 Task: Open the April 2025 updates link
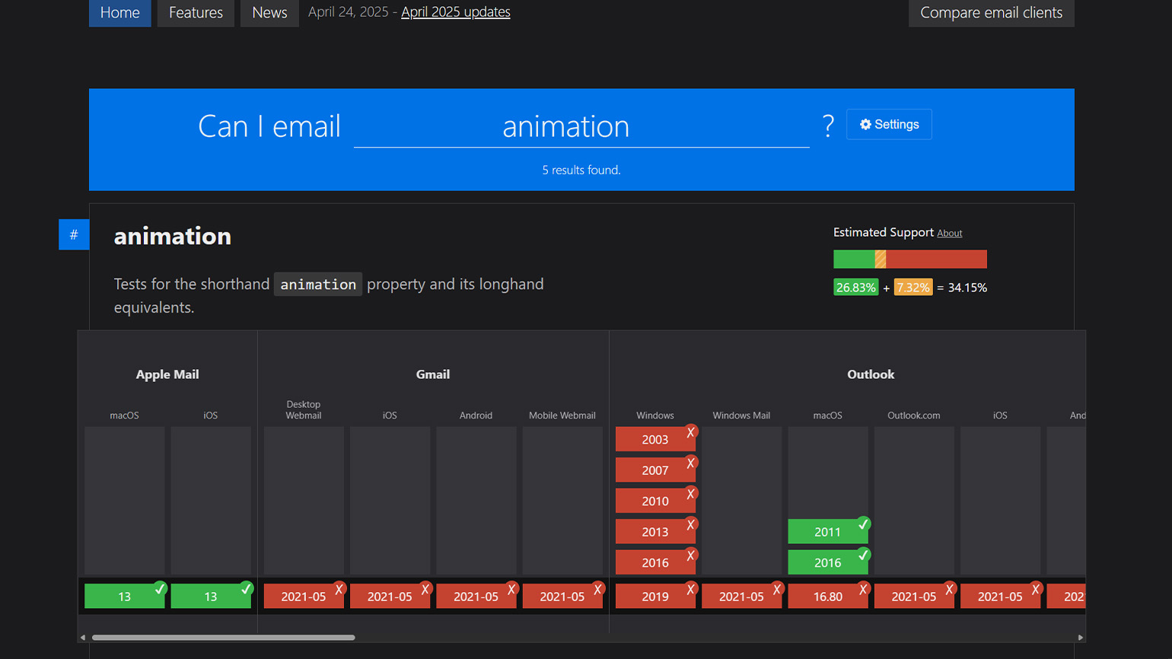click(x=455, y=12)
